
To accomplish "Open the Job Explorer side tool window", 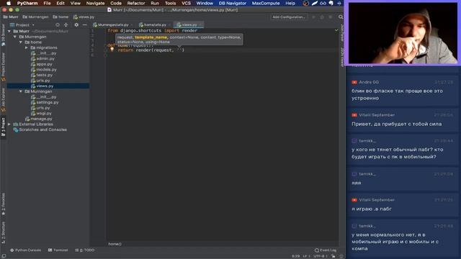I will (x=3, y=100).
